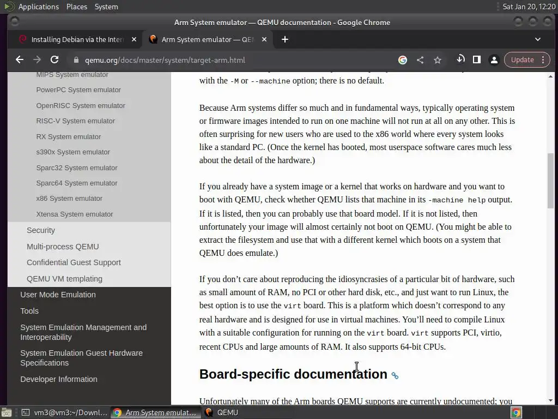Open System Emulation Guest Hardware Specifications

(82, 358)
